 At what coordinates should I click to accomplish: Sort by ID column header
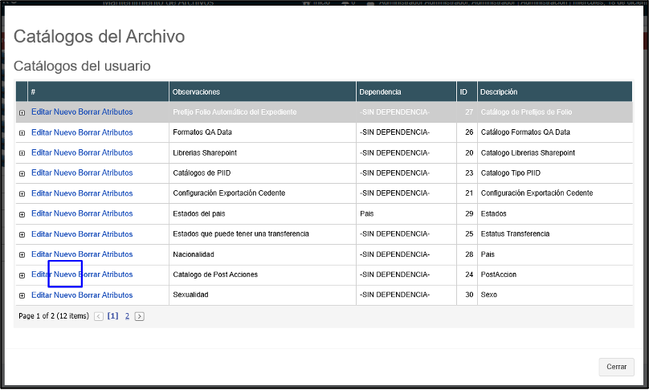[463, 92]
